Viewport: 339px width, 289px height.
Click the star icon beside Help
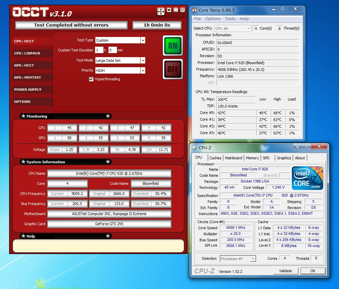click(23, 236)
